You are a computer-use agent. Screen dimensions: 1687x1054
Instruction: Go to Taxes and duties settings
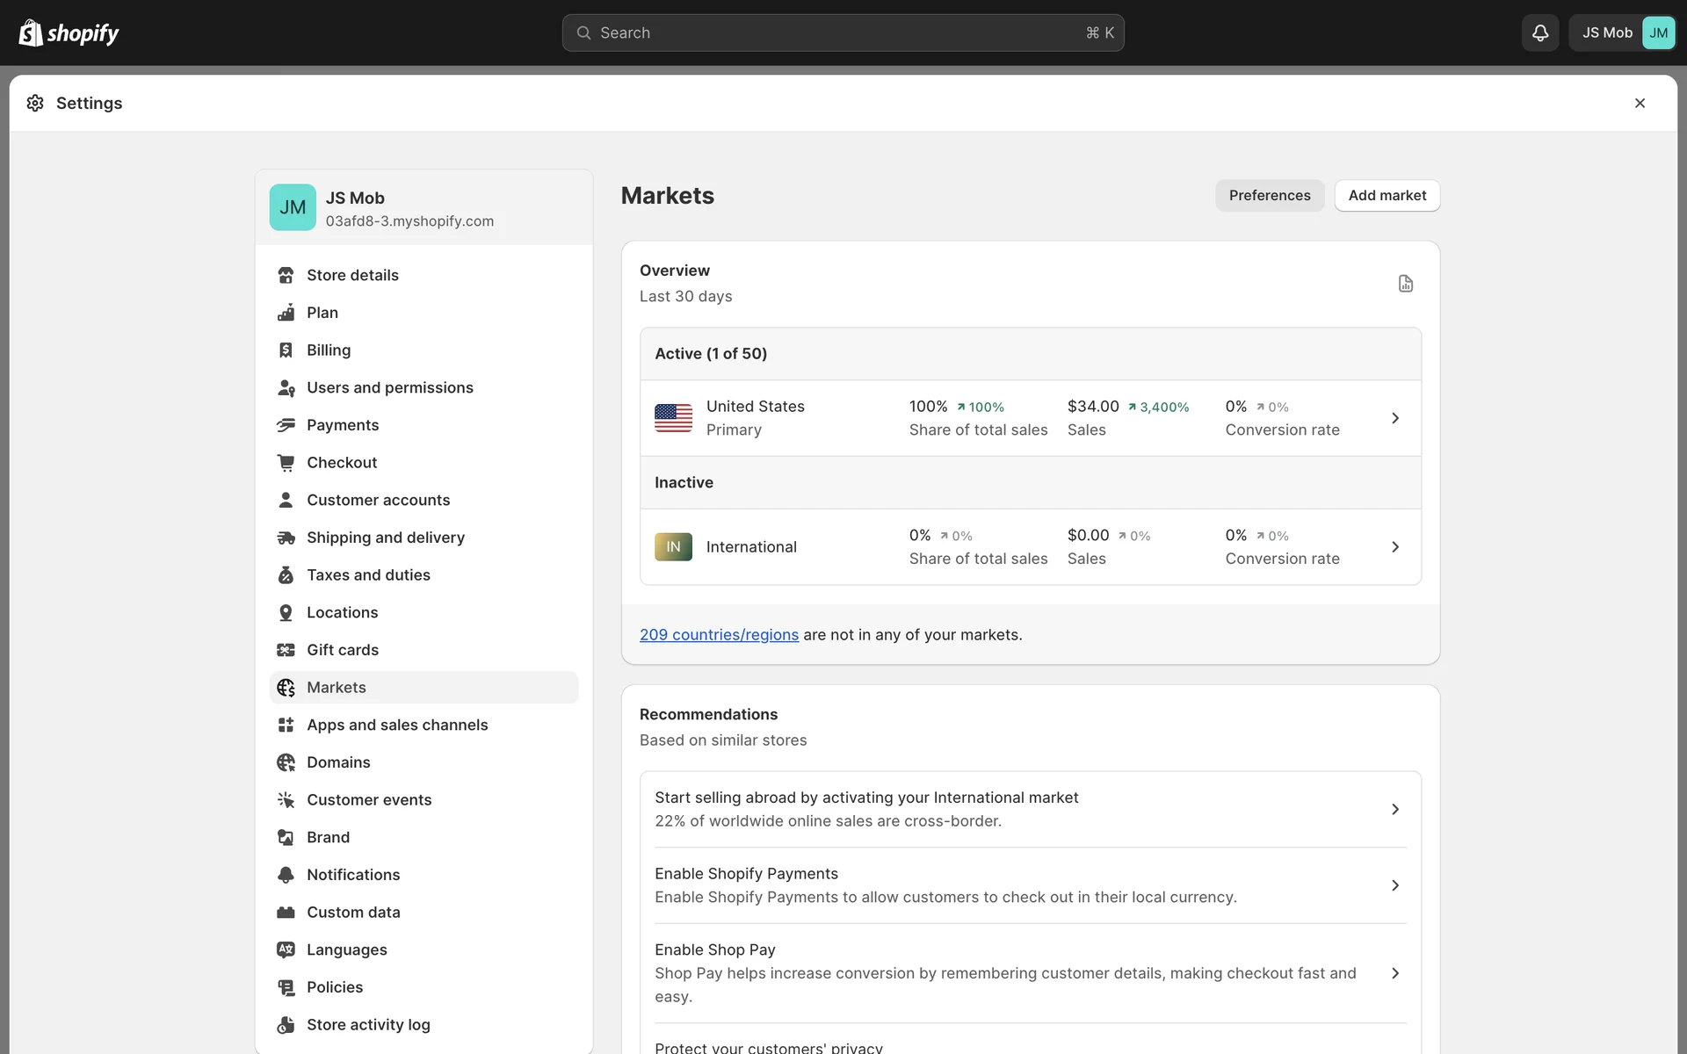368,575
